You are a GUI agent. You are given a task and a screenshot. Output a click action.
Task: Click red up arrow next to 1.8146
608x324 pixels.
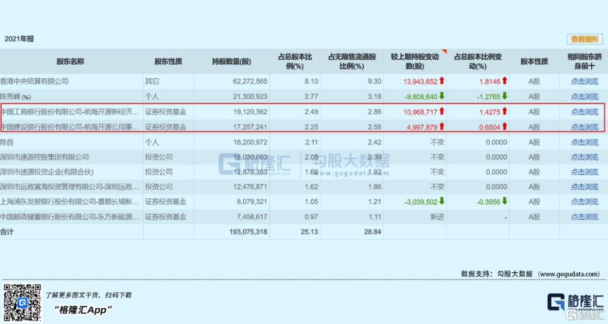(x=504, y=81)
